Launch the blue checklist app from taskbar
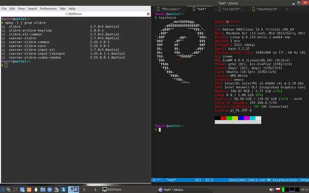This screenshot has height=193, width=309. click(x=22, y=189)
